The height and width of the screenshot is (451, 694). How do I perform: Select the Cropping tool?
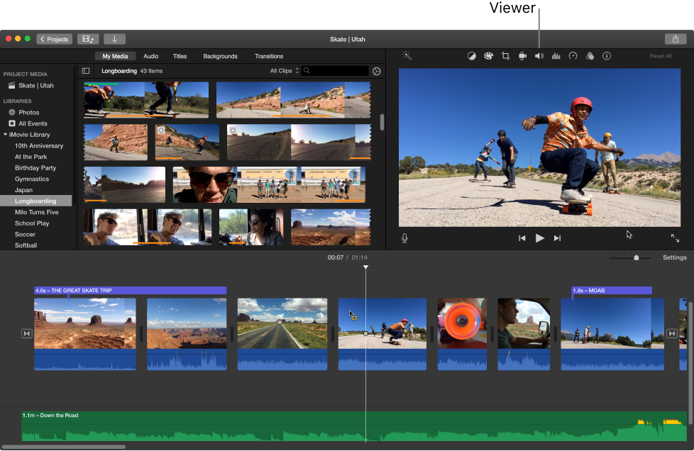click(x=505, y=56)
